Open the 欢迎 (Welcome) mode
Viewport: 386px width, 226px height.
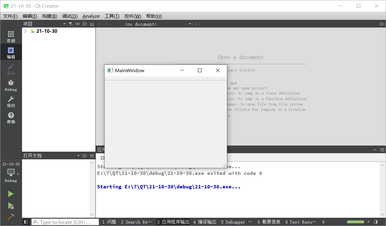tap(11, 36)
